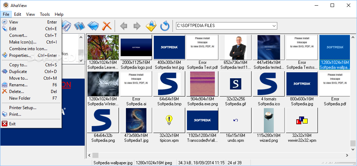Screen dimensions: 357x166
Task: Choose Copy to... menu entry
Action: point(31,65)
